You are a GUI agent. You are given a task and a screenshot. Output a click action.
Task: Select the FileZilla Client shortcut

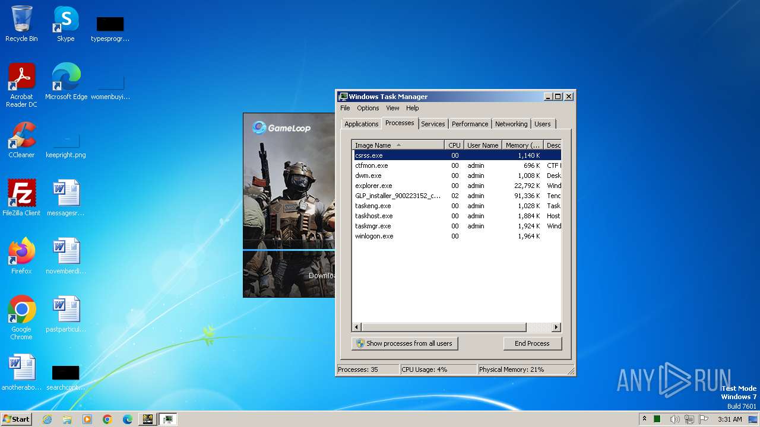pyautogui.click(x=21, y=197)
